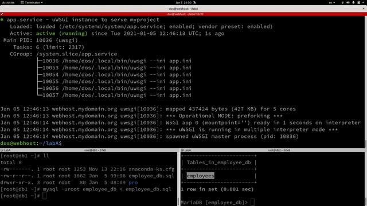The image size is (367, 206).
Task: Click the MariaDB [employee_db]> prompt
Action: (214, 203)
